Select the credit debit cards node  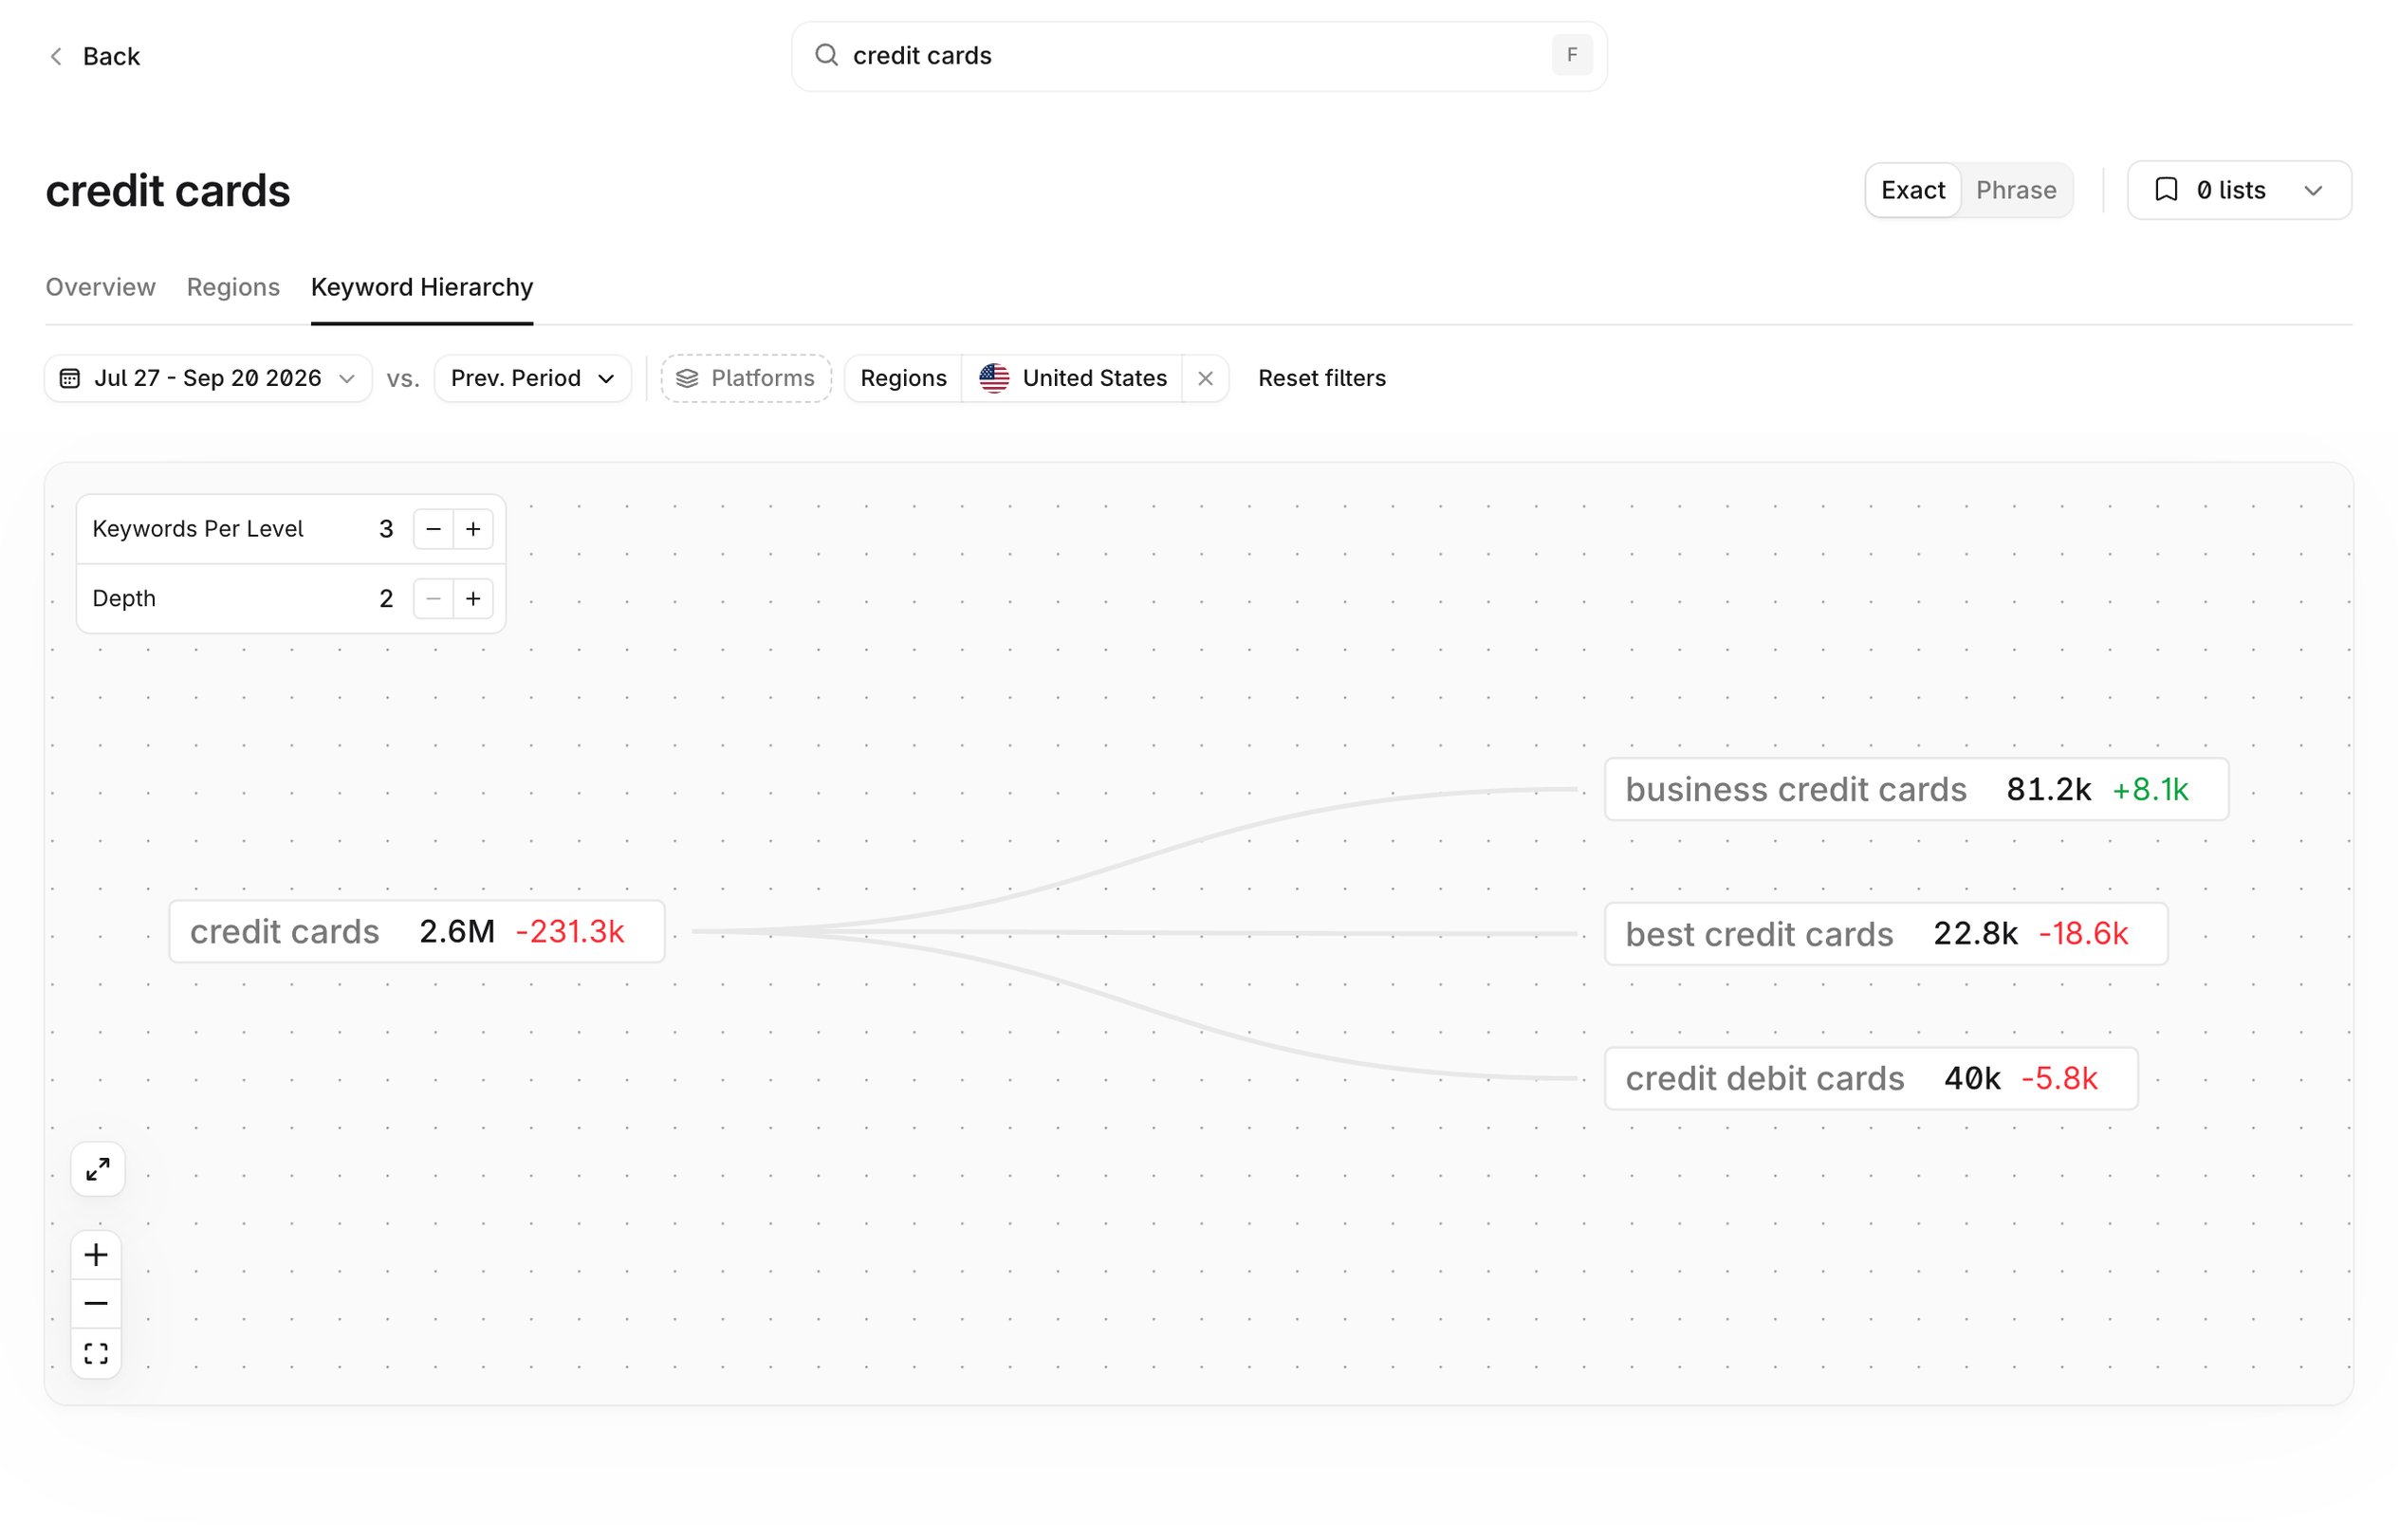point(1871,1078)
